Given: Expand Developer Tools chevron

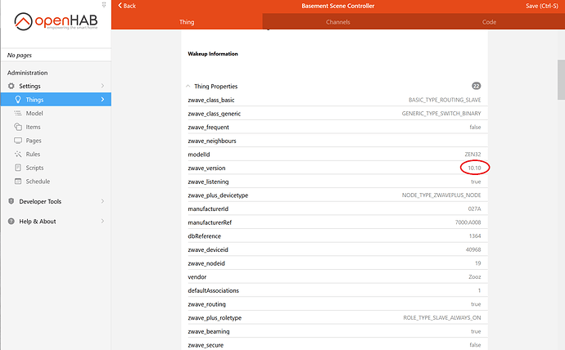Looking at the screenshot, I should click(102, 201).
